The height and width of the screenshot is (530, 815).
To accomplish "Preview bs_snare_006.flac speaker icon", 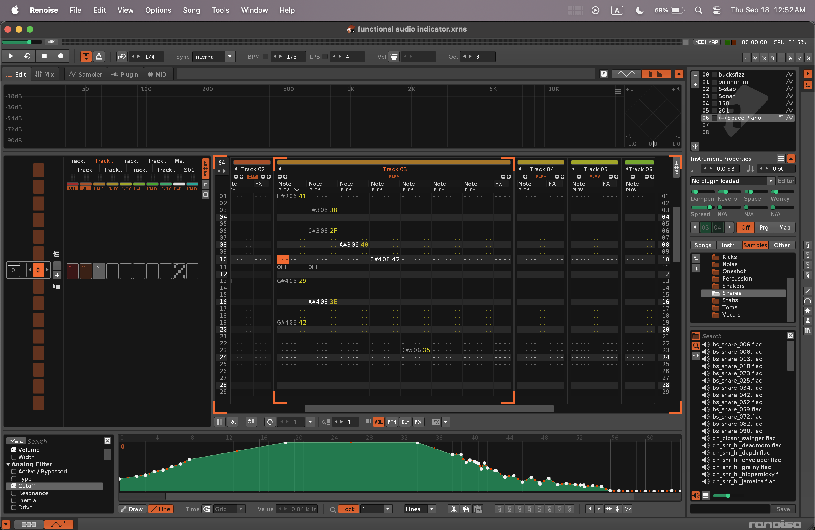I will (706, 345).
